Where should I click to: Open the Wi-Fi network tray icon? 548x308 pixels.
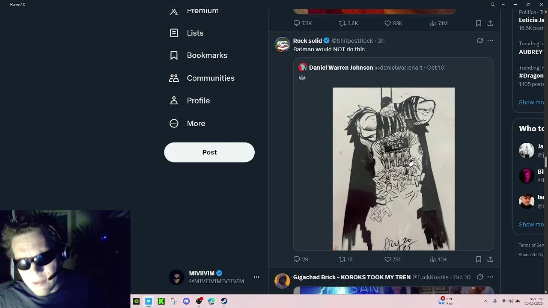(504, 301)
